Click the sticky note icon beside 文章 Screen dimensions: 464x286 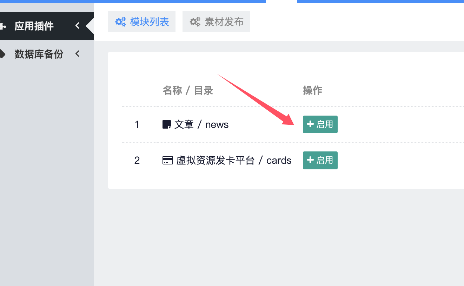pyautogui.click(x=167, y=124)
